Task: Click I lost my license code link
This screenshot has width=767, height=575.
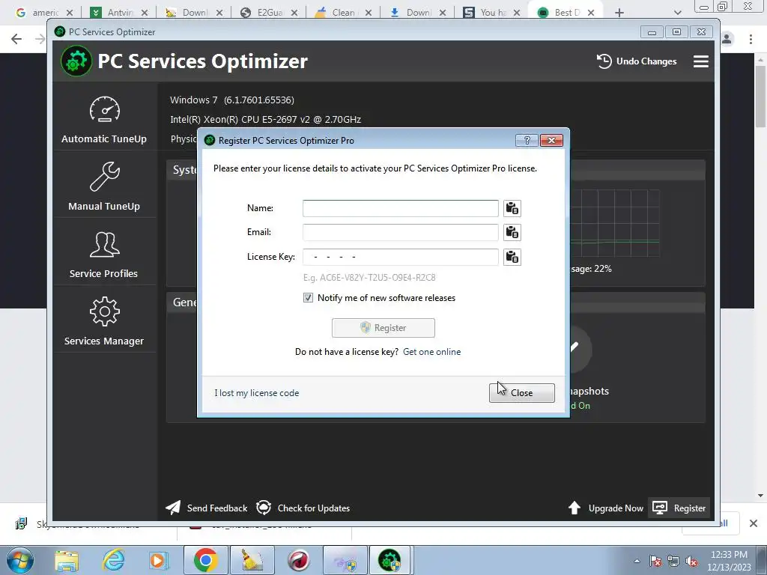Action: 256,392
